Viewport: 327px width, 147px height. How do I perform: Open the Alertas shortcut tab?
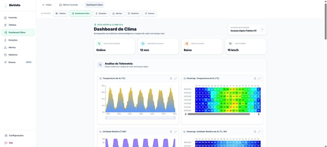(117, 13)
